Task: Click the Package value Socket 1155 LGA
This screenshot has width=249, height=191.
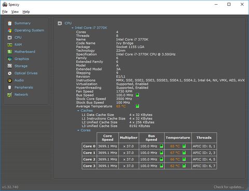Action: click(x=130, y=47)
